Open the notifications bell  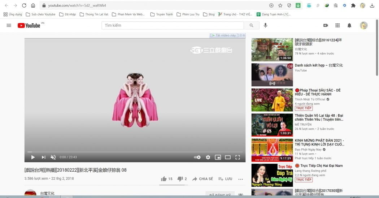tap(349, 25)
